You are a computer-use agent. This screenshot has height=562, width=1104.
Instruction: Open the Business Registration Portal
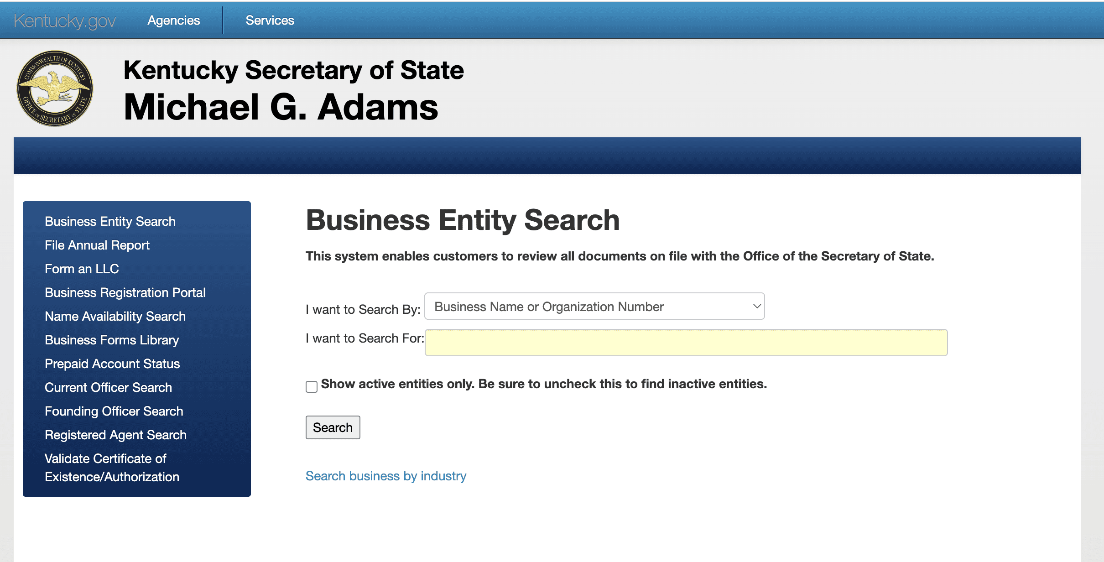click(125, 292)
